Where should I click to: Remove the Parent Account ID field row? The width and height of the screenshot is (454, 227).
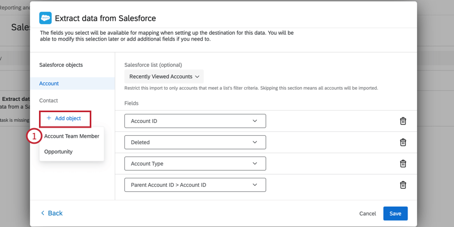click(403, 185)
